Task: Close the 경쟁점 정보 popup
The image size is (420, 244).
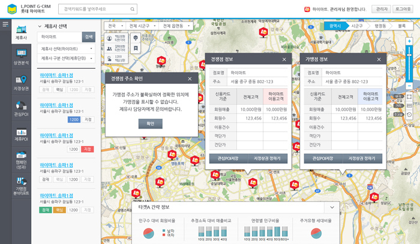Action: coord(284,59)
